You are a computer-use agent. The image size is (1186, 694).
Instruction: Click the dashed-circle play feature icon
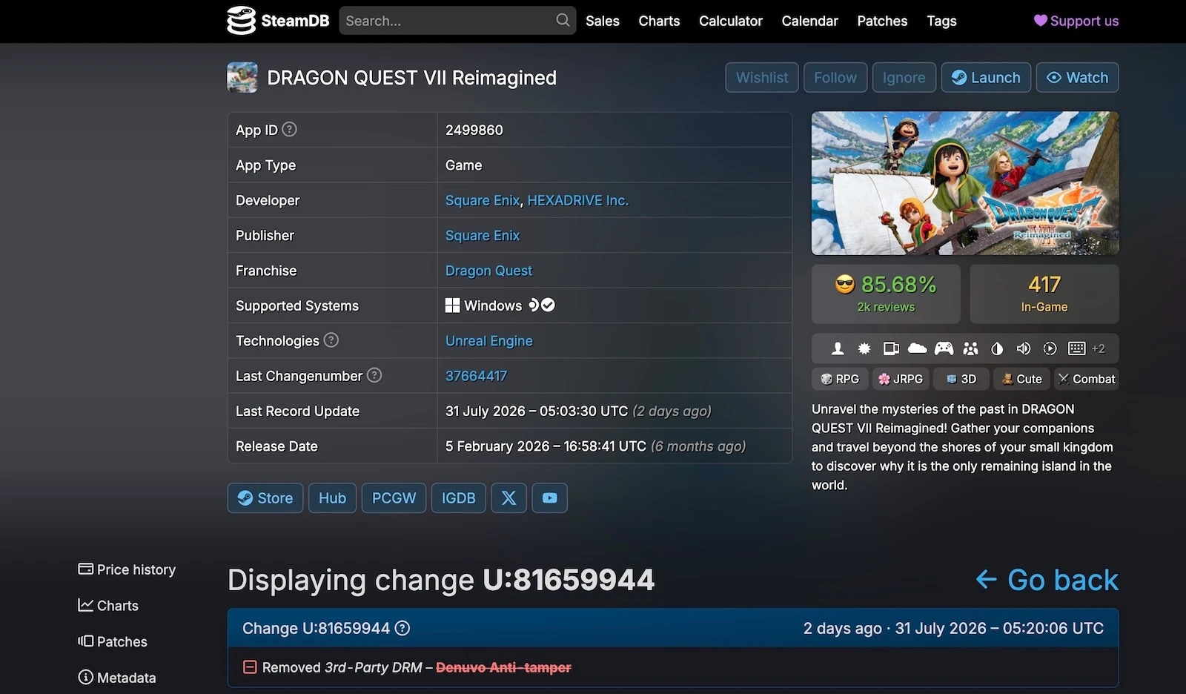pos(1050,348)
